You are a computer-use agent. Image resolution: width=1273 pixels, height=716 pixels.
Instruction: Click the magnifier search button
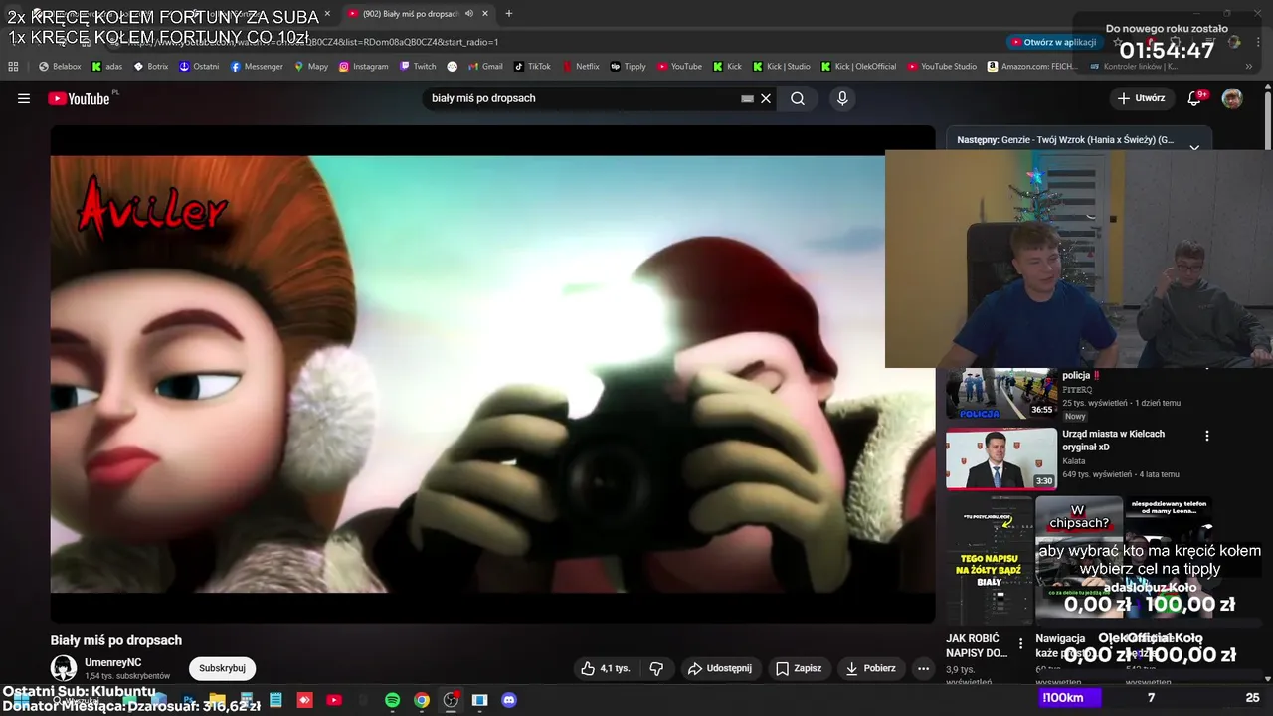click(798, 98)
